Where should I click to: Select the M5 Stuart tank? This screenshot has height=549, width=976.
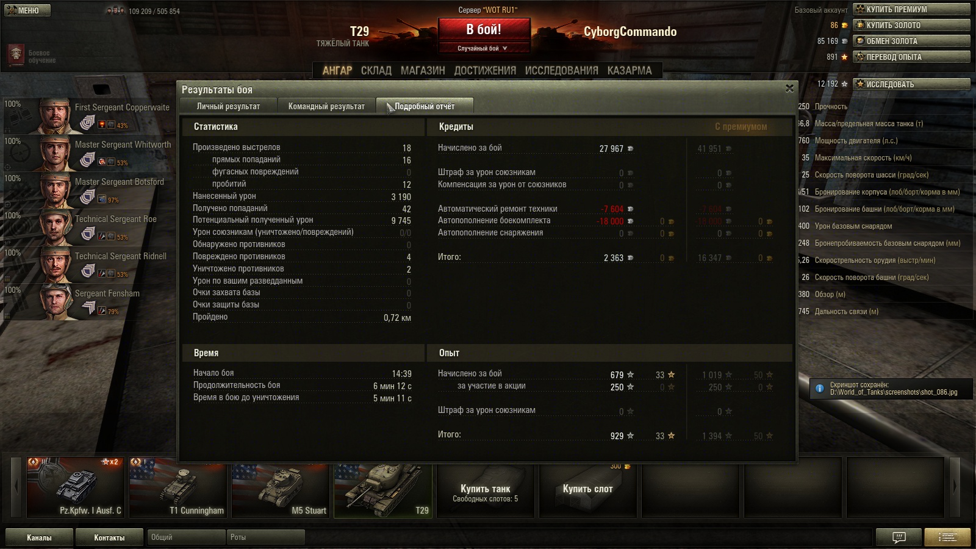(281, 487)
